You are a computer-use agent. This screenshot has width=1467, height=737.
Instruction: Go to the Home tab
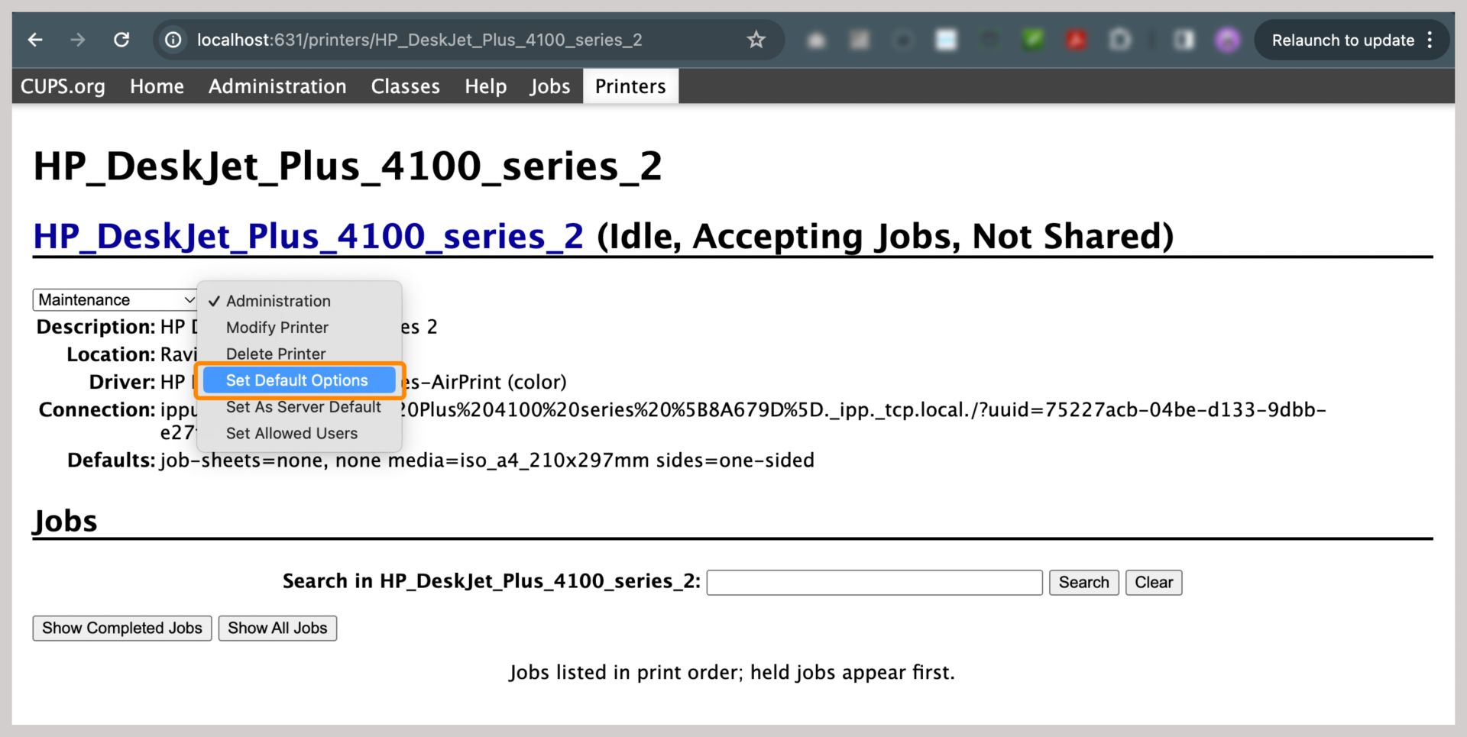pos(157,86)
